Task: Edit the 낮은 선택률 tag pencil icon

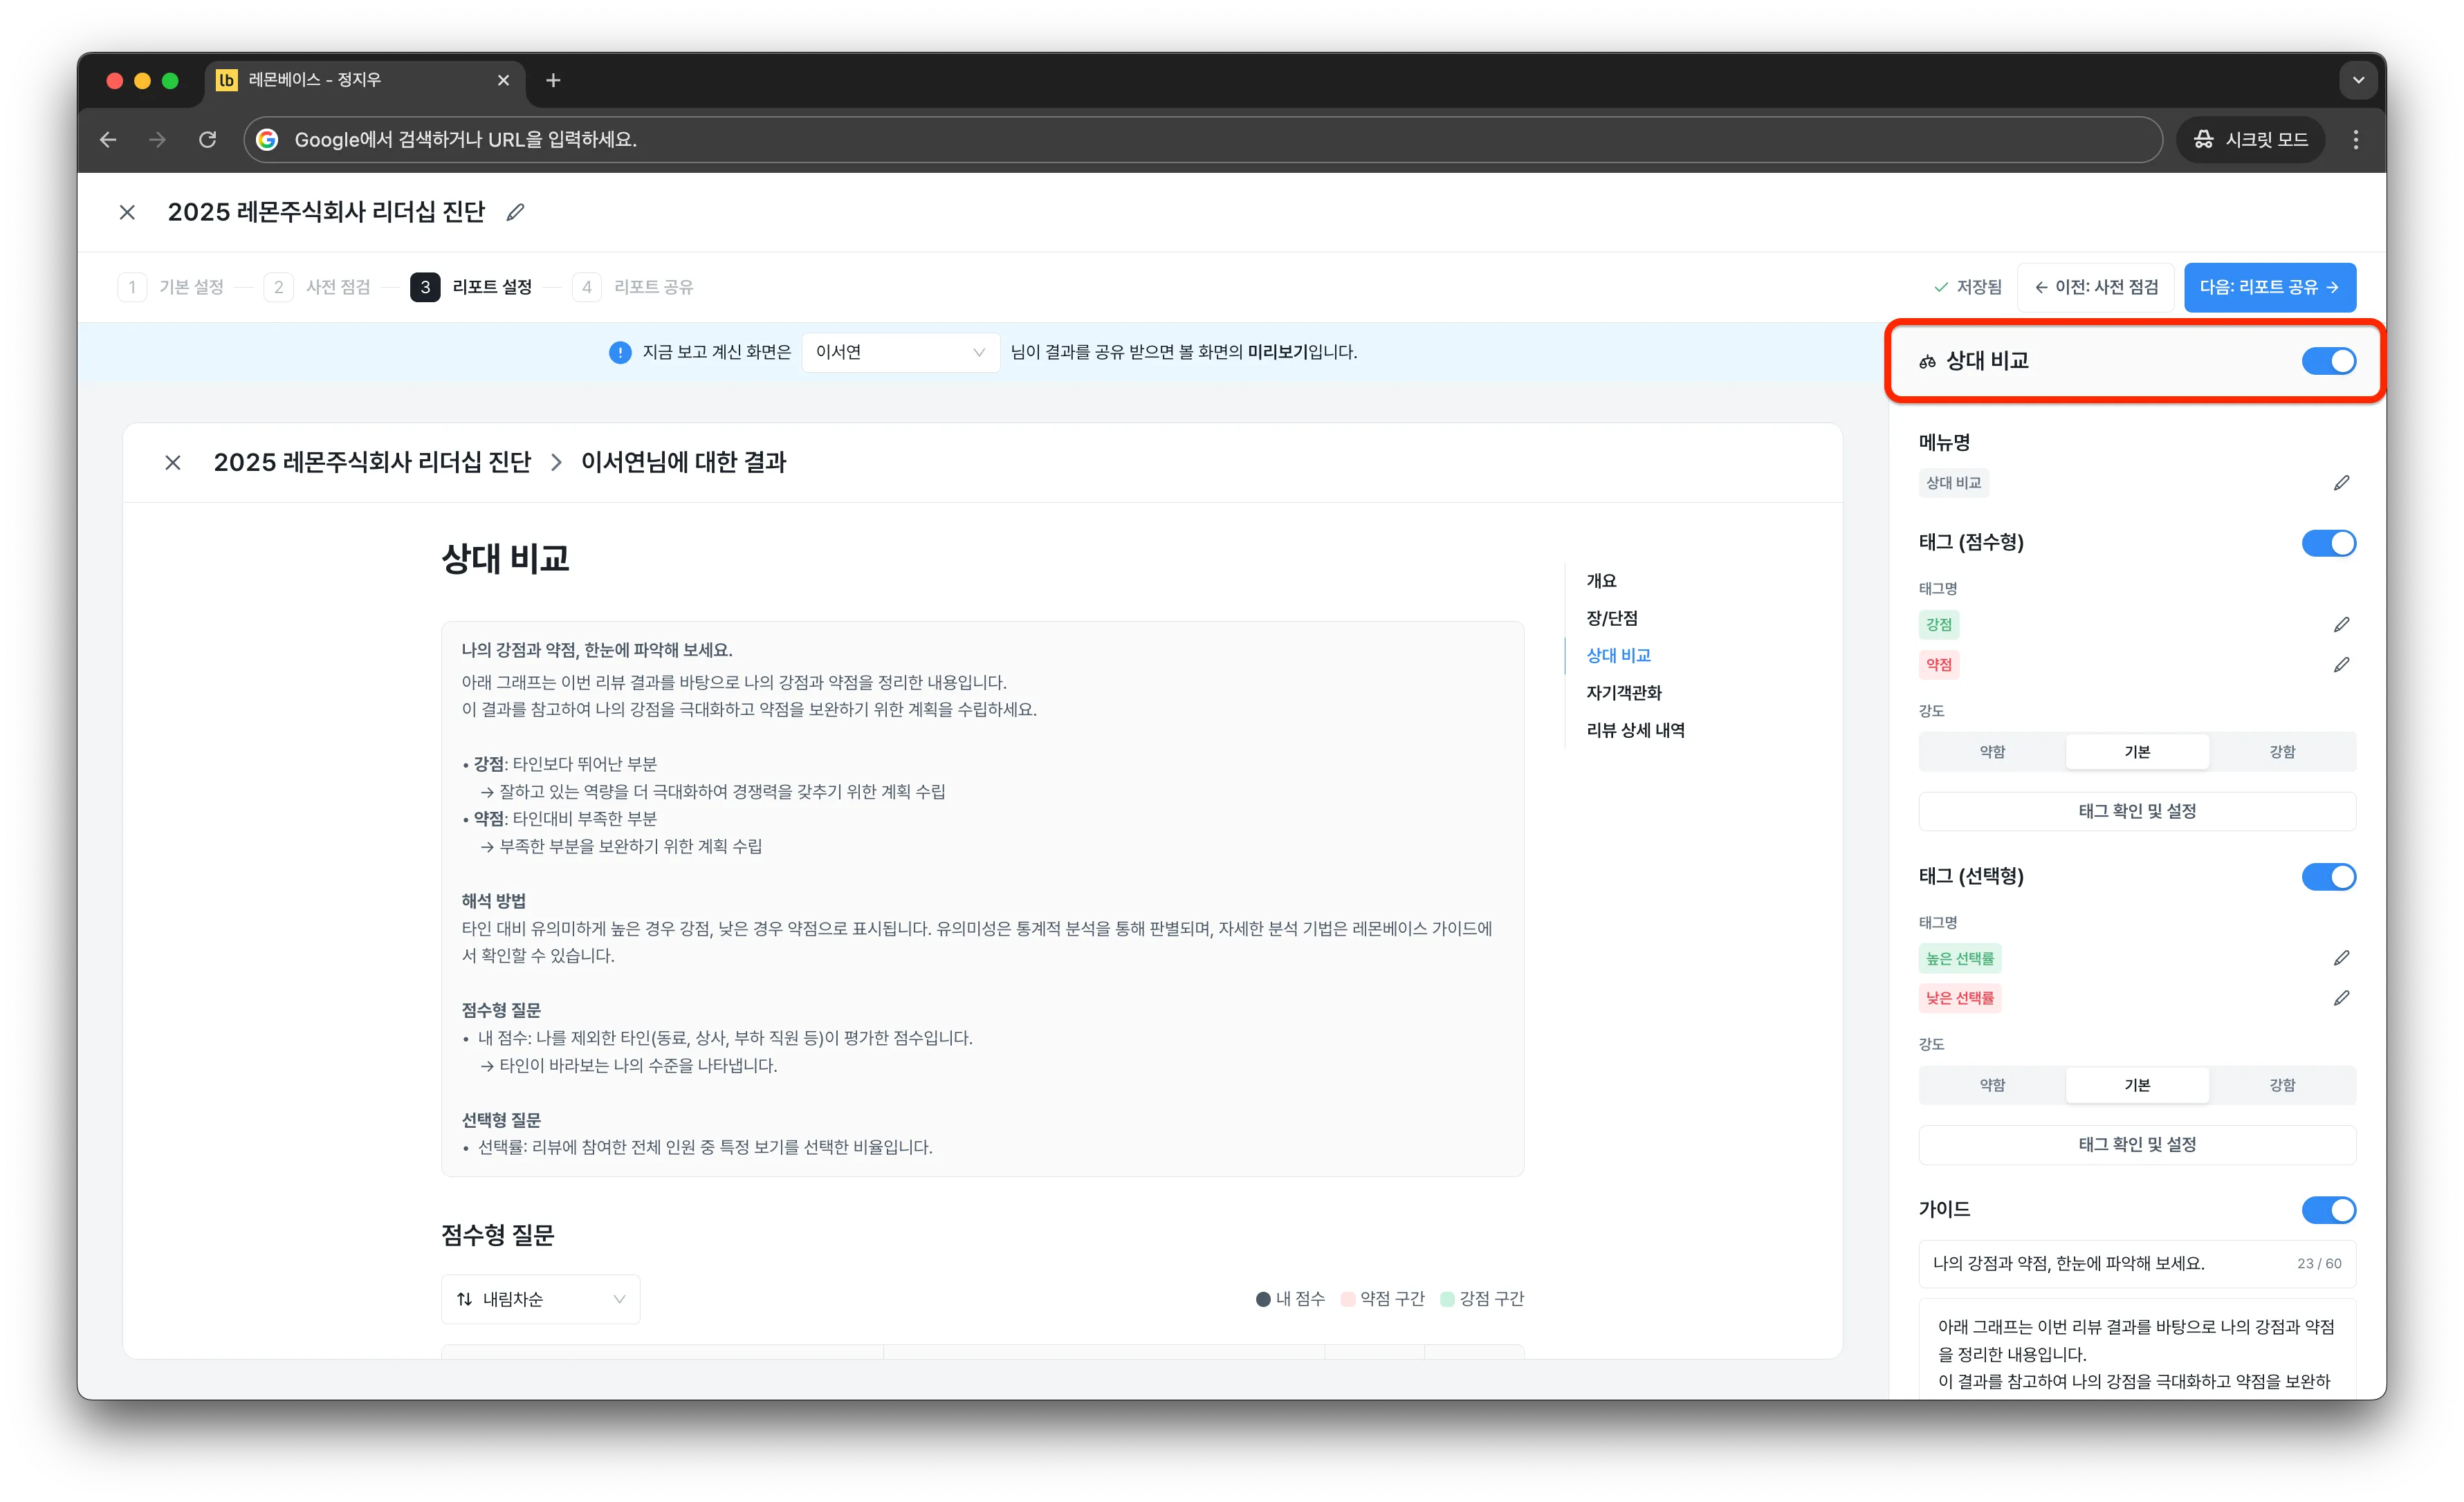Action: 2341,998
